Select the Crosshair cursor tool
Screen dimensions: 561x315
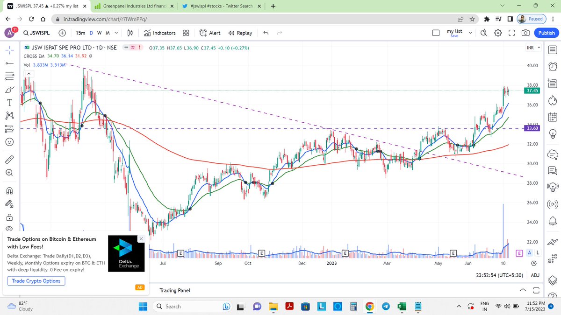point(9,49)
